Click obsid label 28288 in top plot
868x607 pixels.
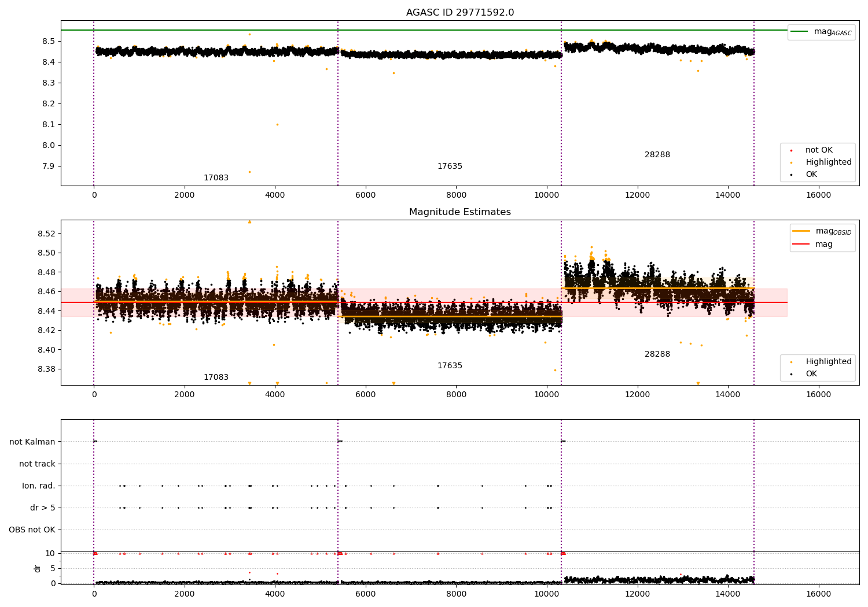[x=657, y=155]
